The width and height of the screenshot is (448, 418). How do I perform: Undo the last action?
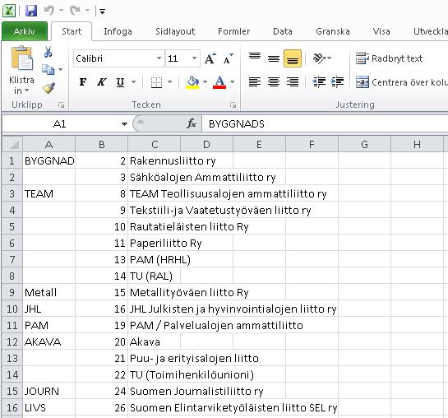click(49, 11)
